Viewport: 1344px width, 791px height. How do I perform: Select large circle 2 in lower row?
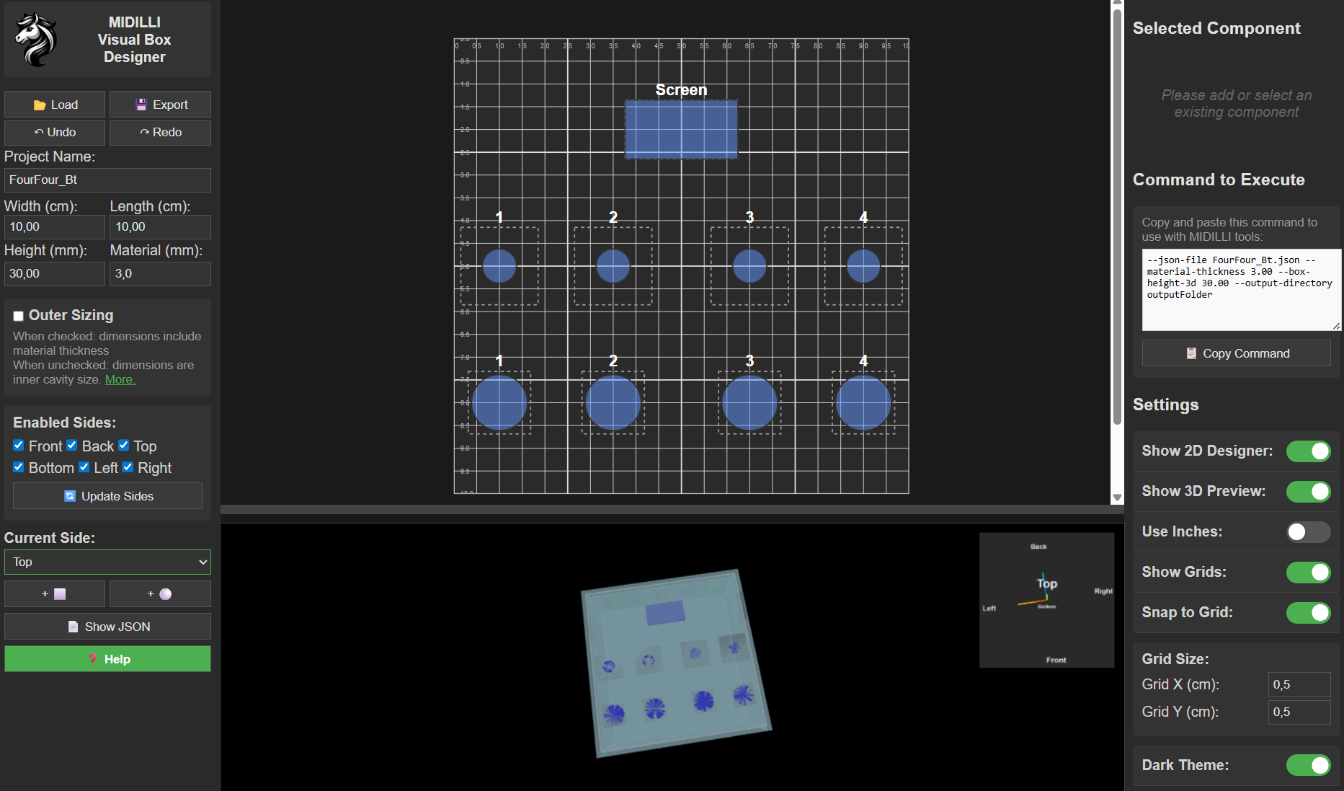(x=613, y=403)
